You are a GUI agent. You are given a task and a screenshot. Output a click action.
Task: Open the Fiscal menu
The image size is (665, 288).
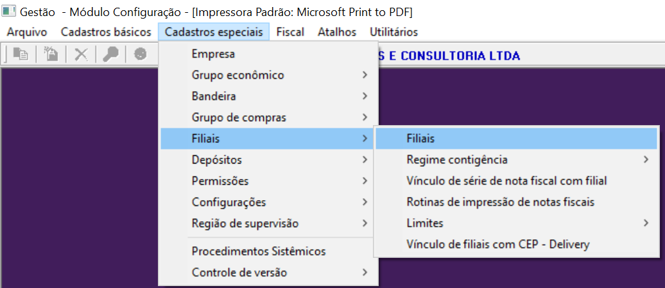click(290, 32)
